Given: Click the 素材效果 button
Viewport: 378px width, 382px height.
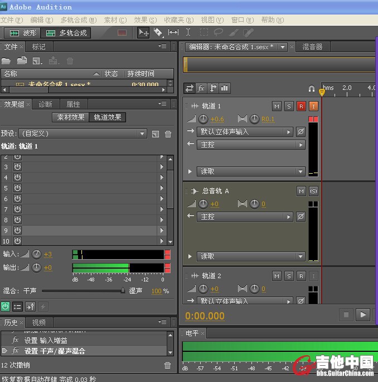Looking at the screenshot, I should click(x=70, y=117).
